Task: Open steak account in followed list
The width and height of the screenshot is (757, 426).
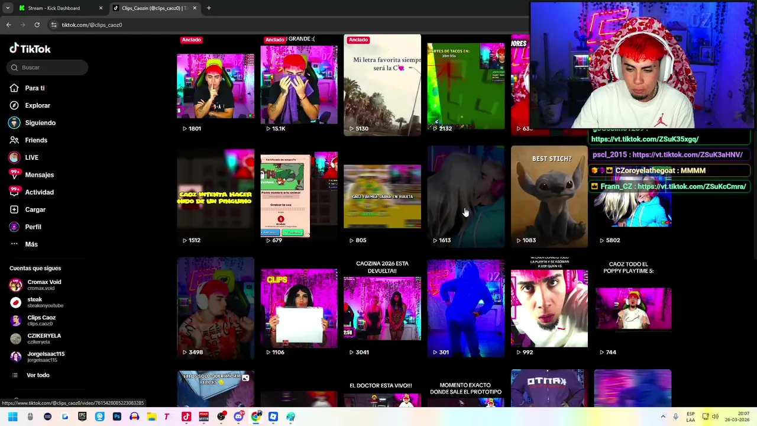Action: click(x=37, y=302)
